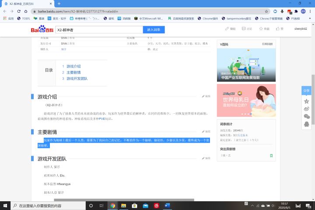Click the Windows taskbar search box
The width and height of the screenshot is (315, 210).
click(x=48, y=206)
